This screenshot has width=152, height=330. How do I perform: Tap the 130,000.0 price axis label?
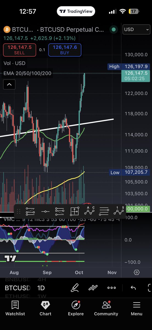tap(136, 55)
